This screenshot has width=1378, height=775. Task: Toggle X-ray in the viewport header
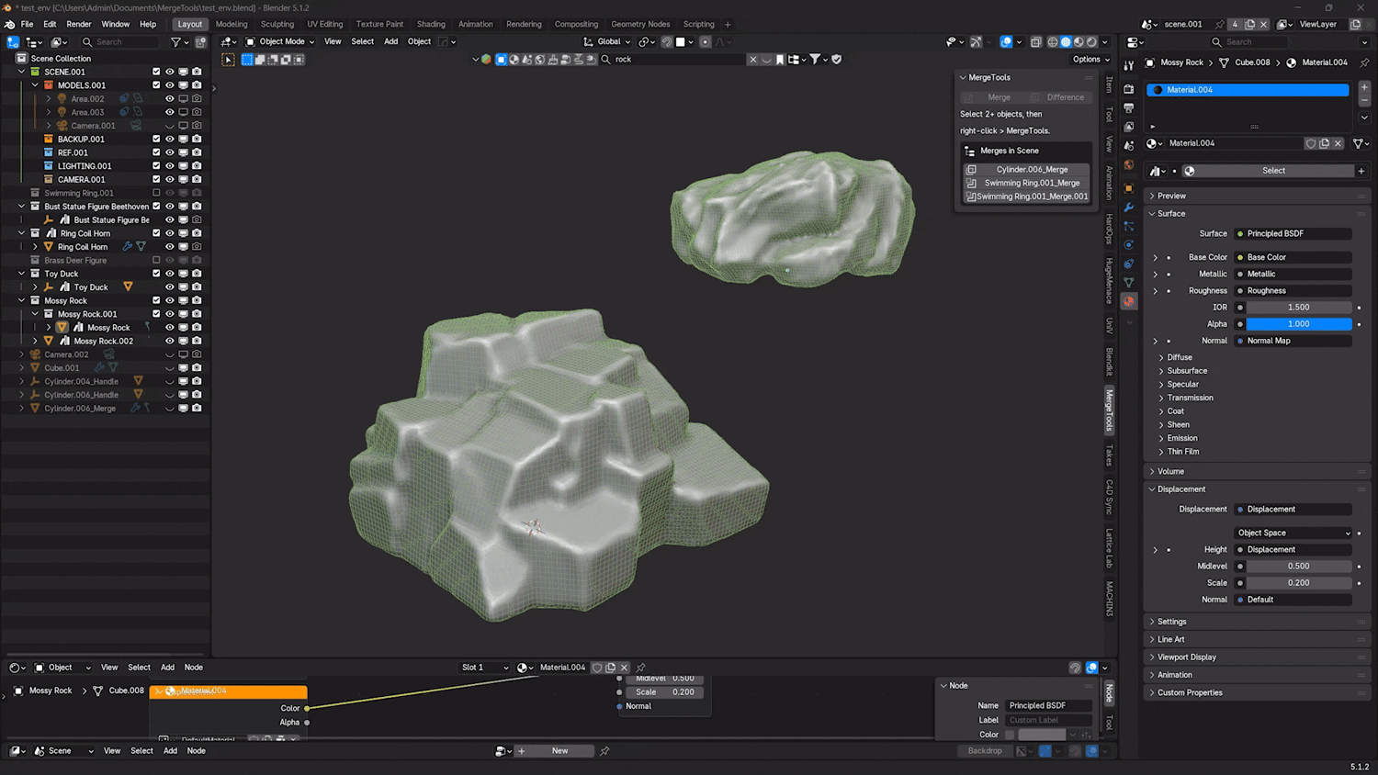coord(1035,42)
